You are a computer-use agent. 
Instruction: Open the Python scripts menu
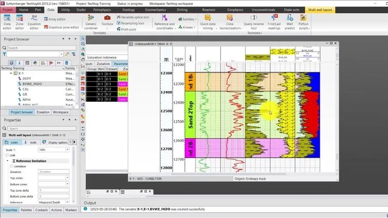point(304,22)
